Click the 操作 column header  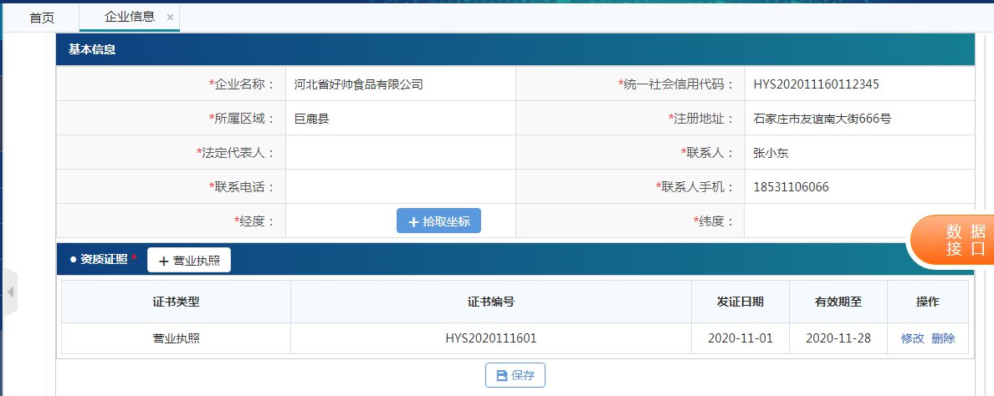[x=927, y=302]
